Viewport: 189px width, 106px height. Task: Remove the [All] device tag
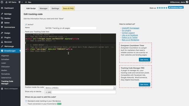coord(47,92)
